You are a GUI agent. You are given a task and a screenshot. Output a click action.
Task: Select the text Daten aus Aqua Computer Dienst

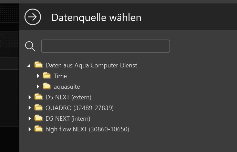(91, 65)
